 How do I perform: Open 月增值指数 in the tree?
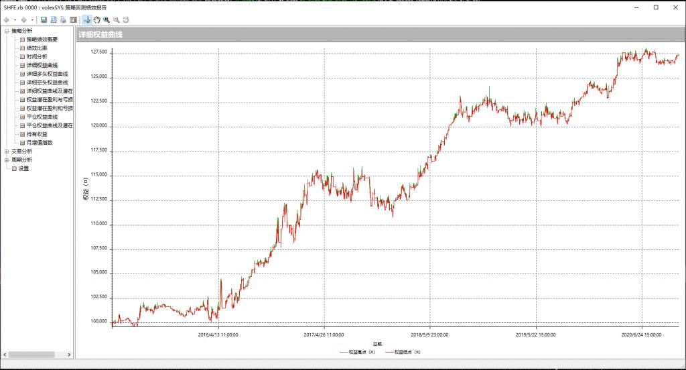pyautogui.click(x=40, y=143)
